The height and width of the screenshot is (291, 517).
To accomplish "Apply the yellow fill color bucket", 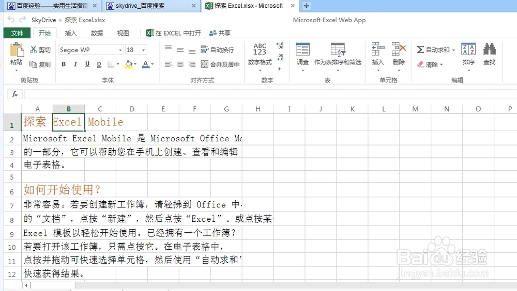I will click(129, 64).
